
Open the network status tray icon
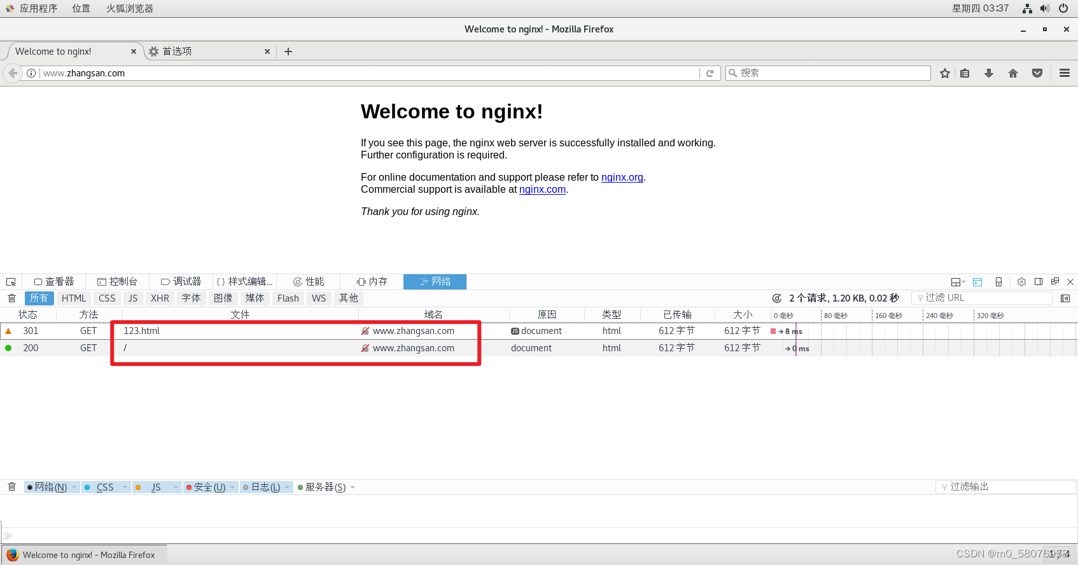point(1027,8)
